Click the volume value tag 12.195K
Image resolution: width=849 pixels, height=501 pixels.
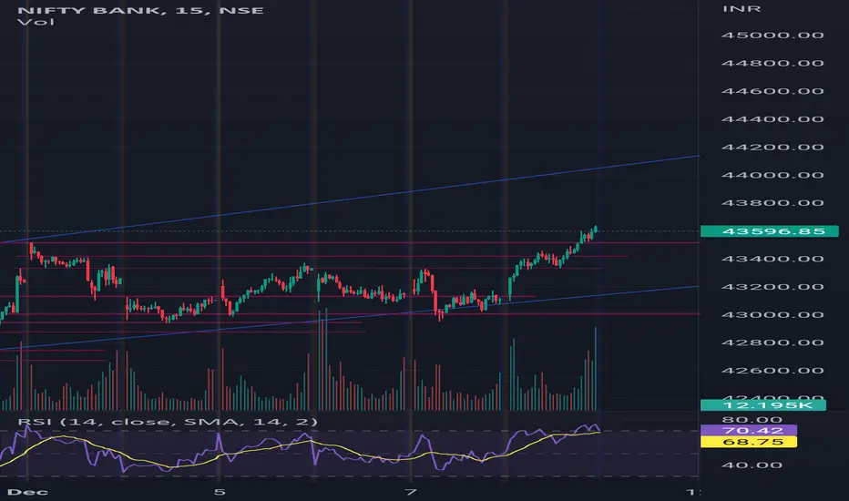pos(762,405)
